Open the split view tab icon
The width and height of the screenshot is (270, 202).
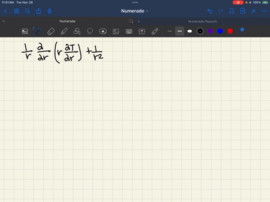coord(131,21)
